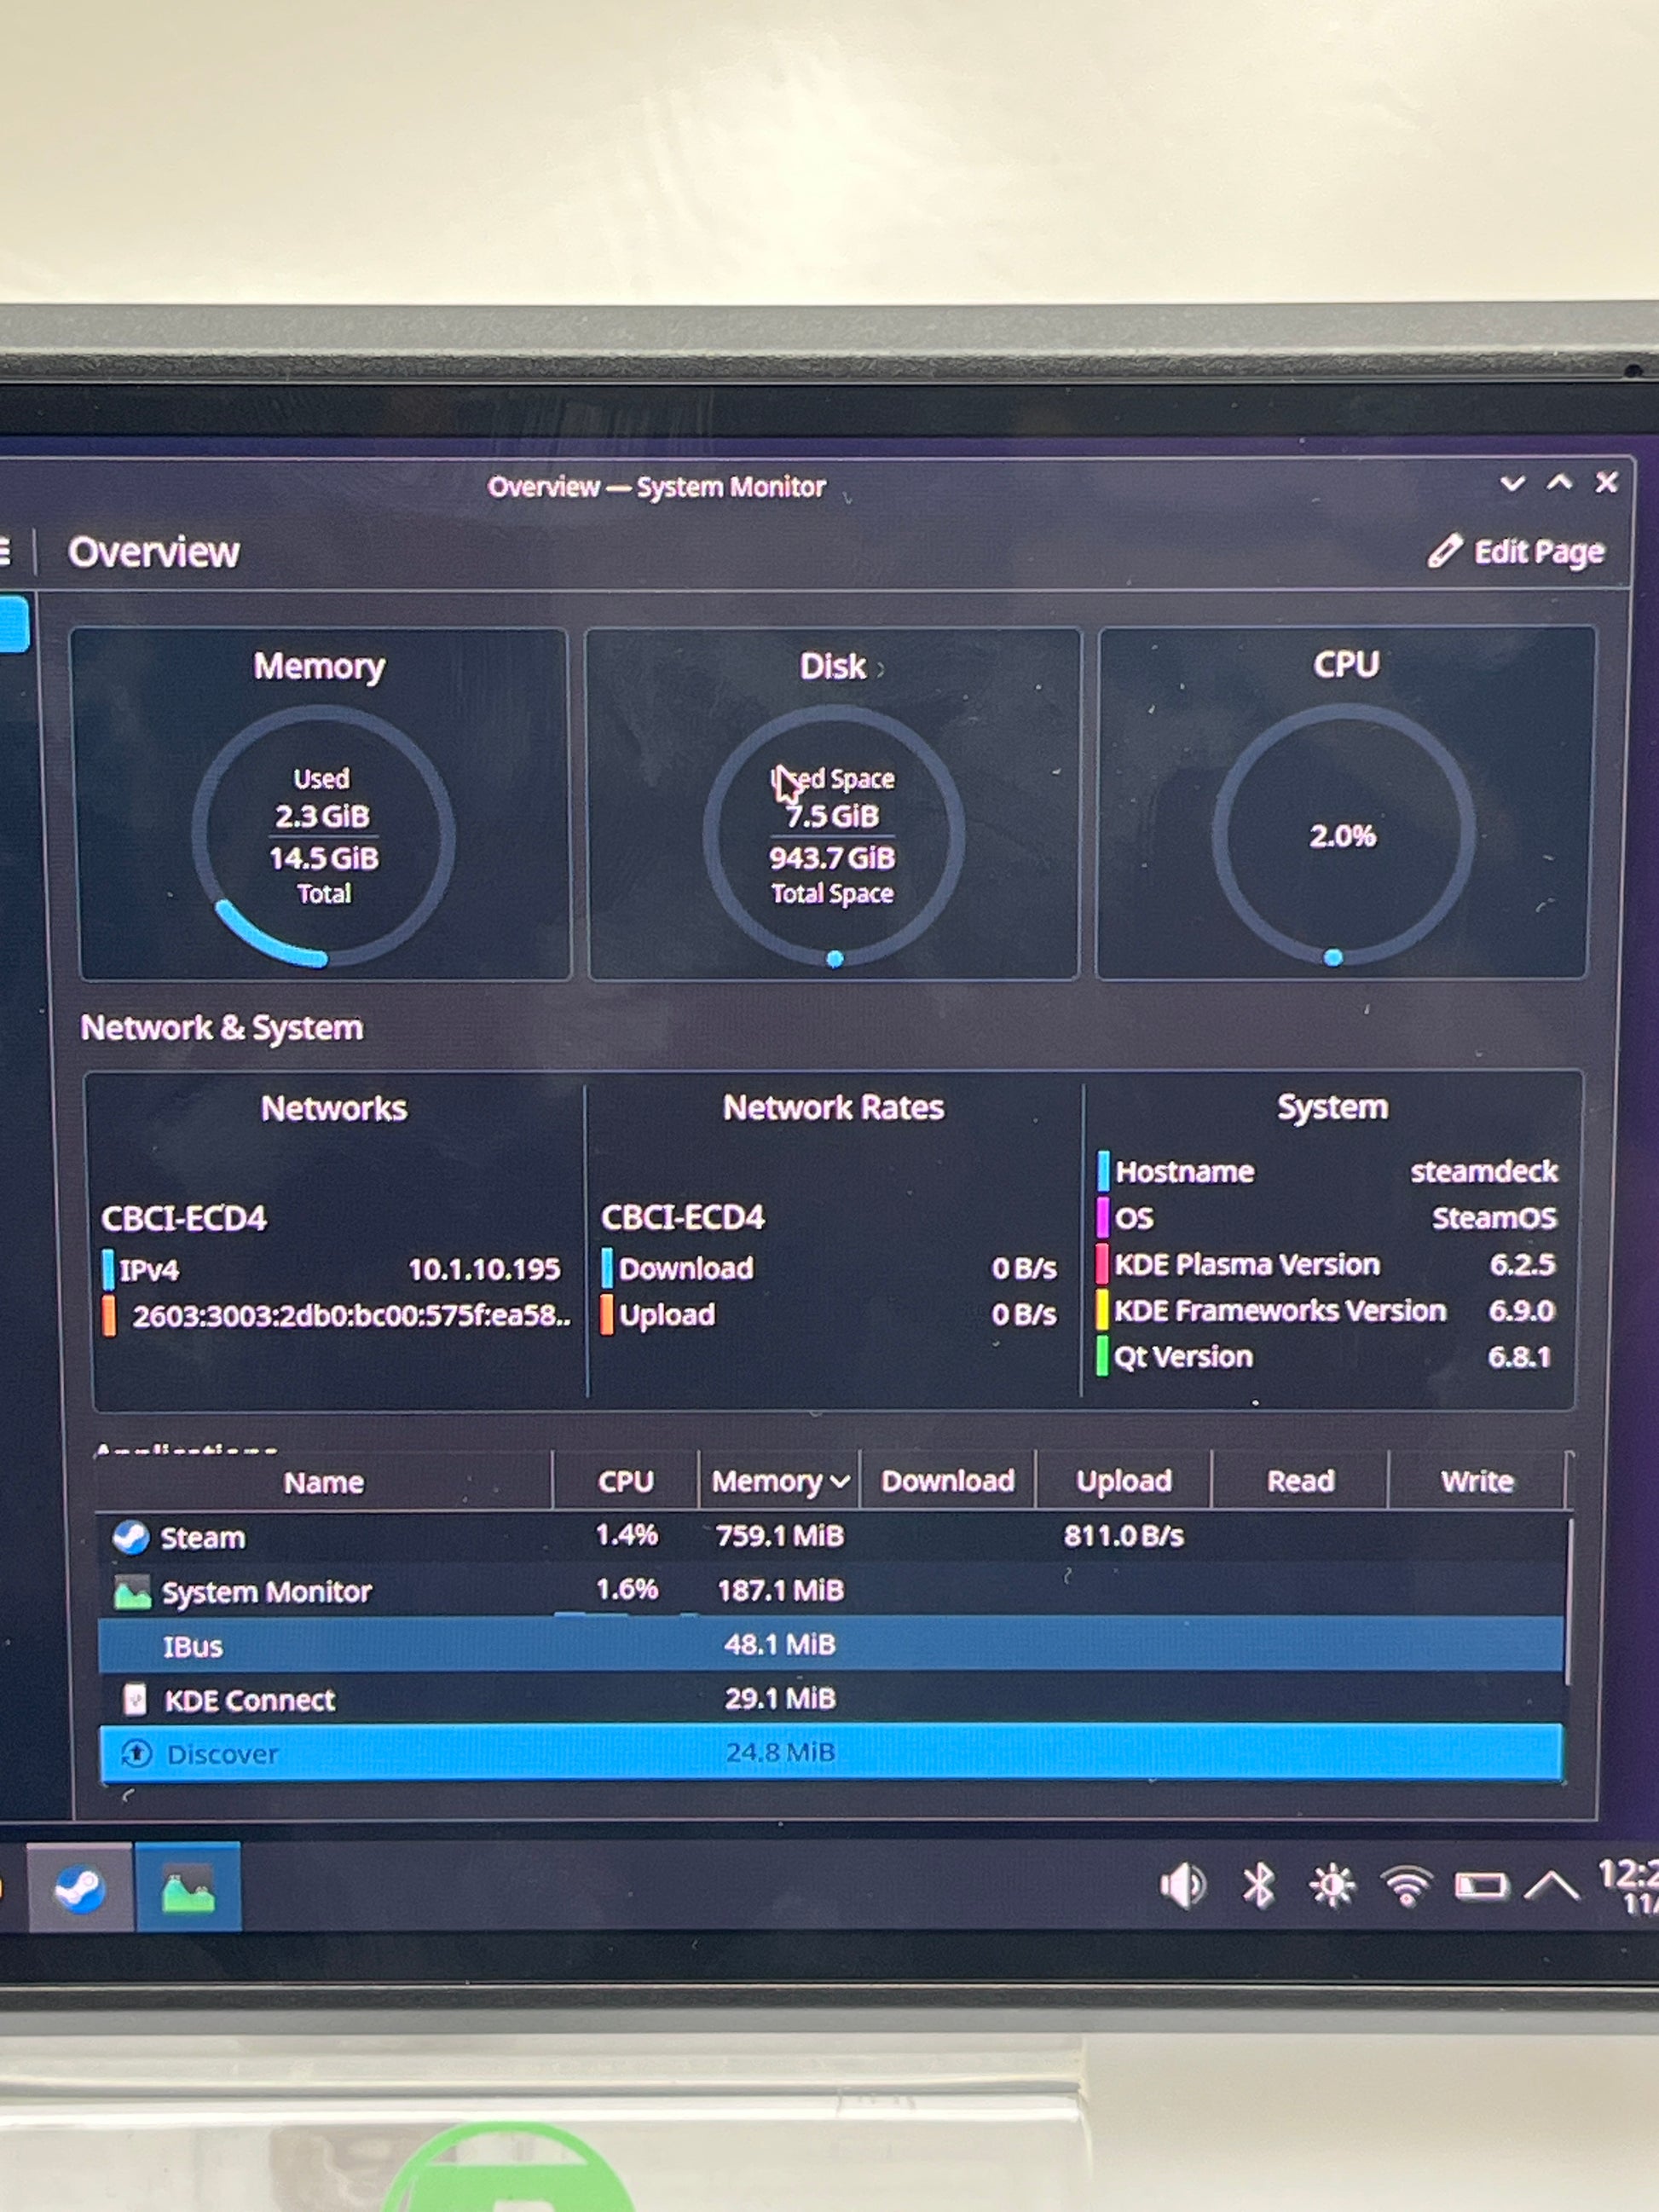Click the battery status tray icon
This screenshot has height=2212, width=1659.
tap(1480, 1887)
